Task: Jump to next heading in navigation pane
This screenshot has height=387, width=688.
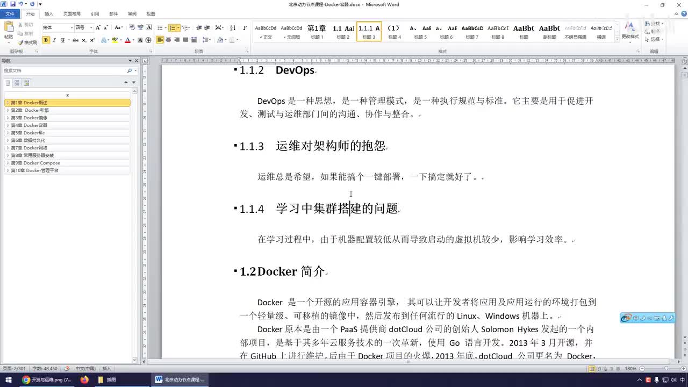Action: click(134, 82)
